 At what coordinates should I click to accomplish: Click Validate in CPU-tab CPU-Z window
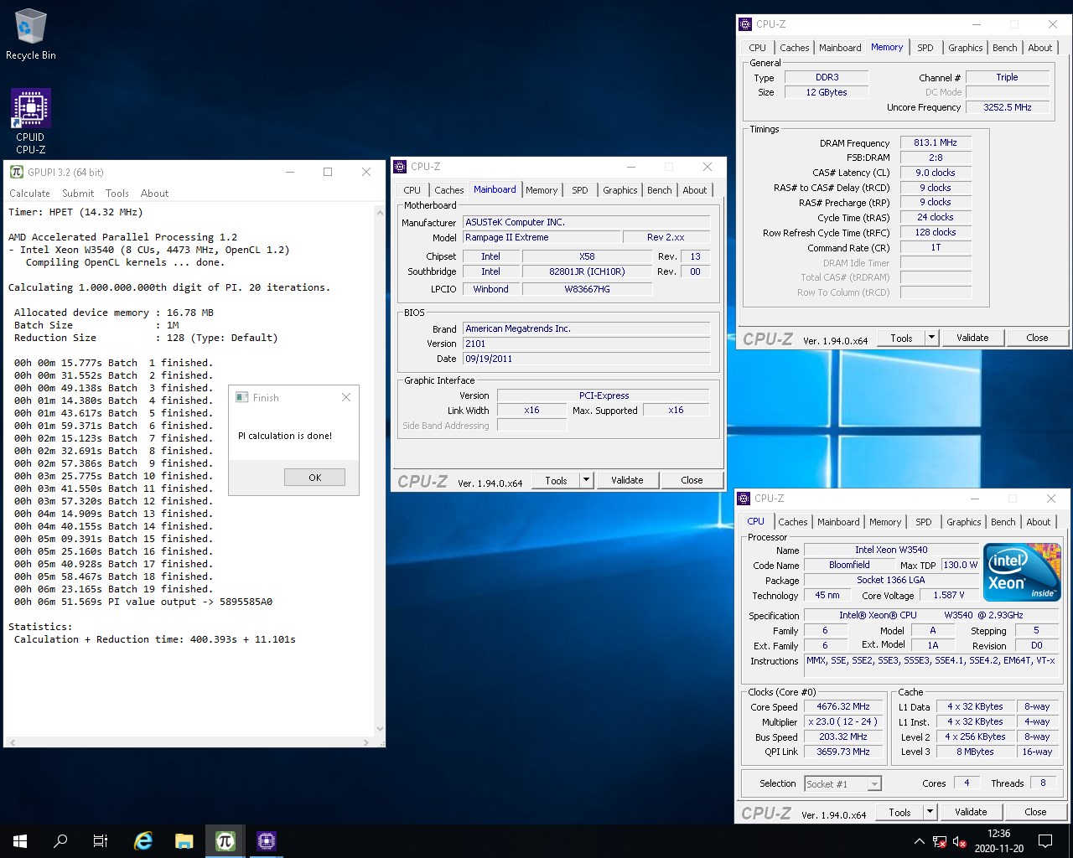(x=971, y=812)
